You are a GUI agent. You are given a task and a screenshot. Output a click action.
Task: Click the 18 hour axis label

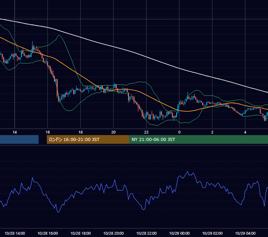tap(80, 132)
